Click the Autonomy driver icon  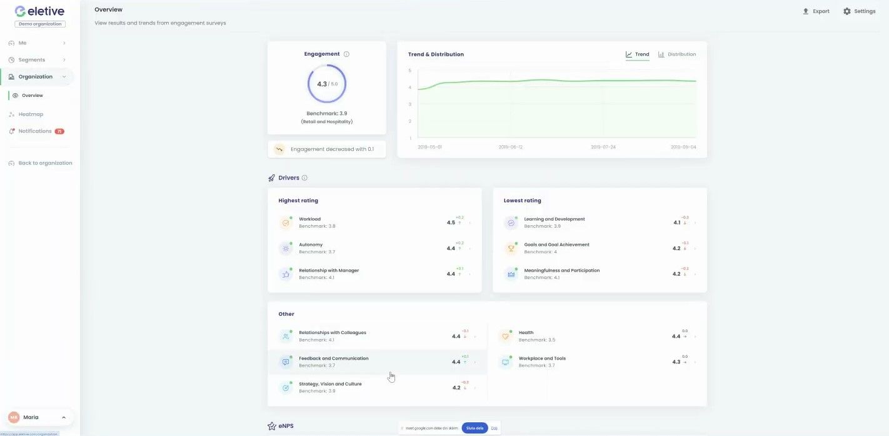pos(286,248)
